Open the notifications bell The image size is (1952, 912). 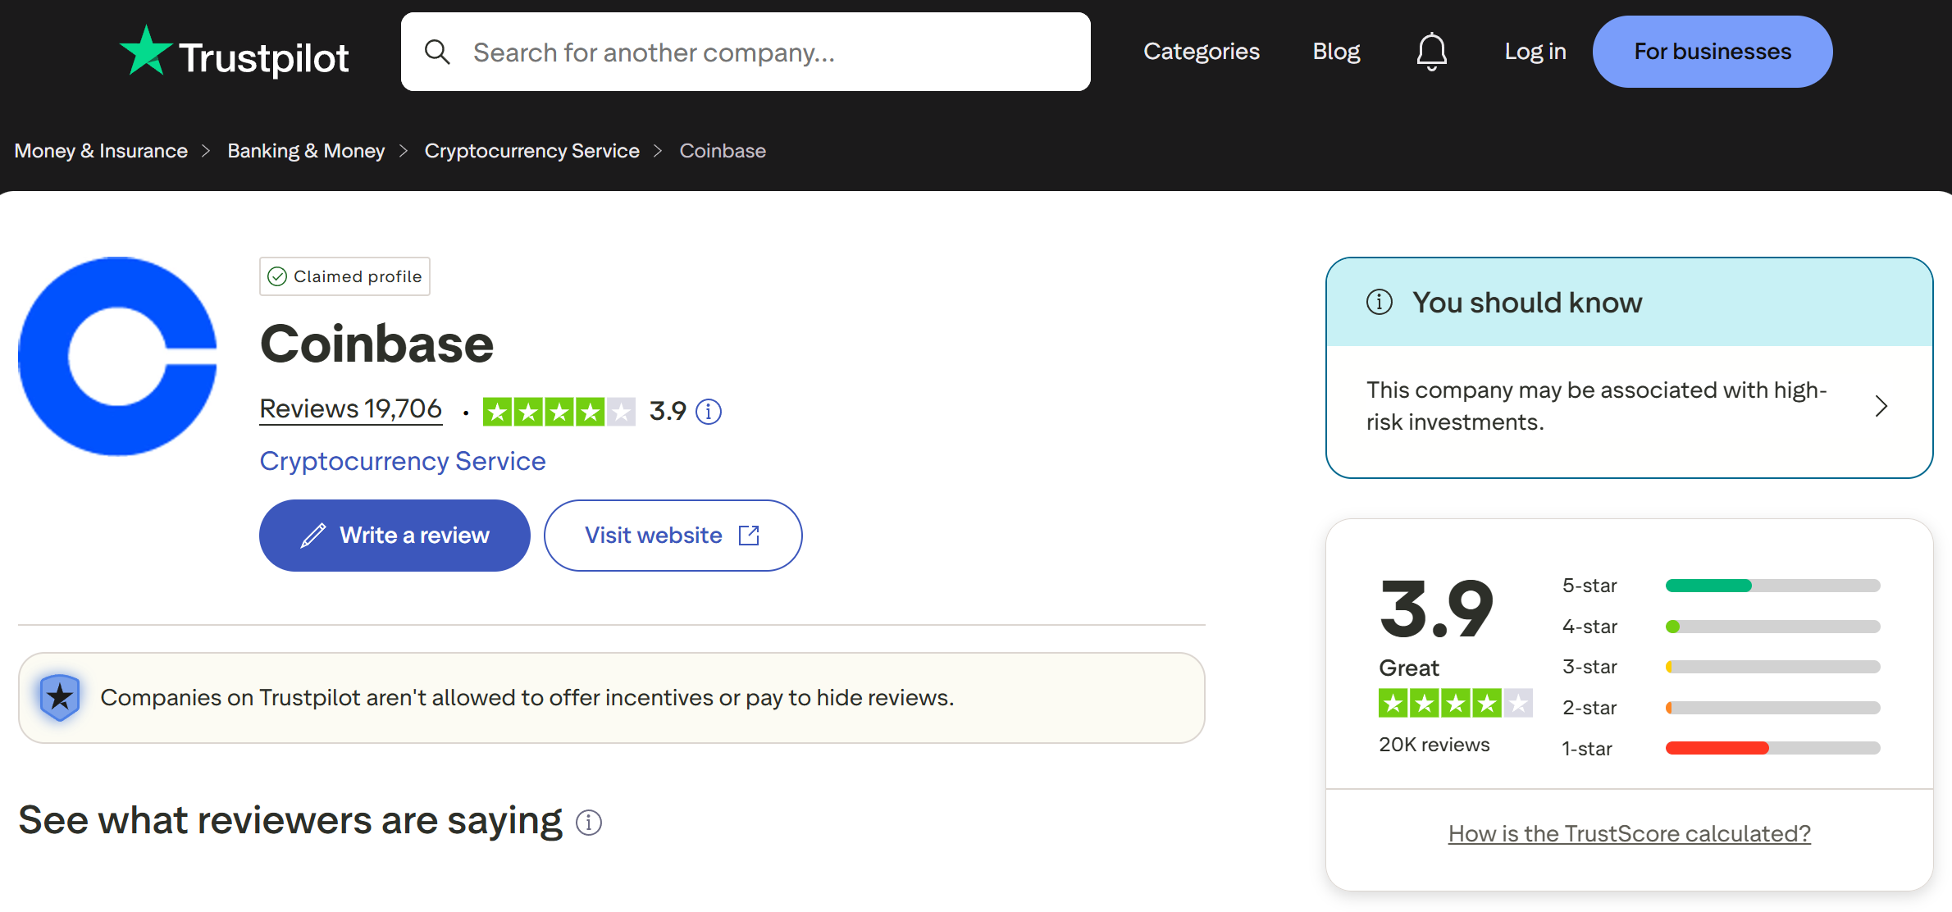click(x=1431, y=52)
